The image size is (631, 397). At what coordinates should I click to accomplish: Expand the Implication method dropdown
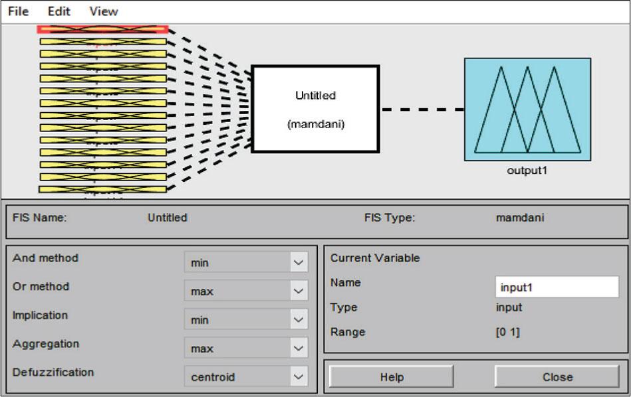(x=246, y=320)
